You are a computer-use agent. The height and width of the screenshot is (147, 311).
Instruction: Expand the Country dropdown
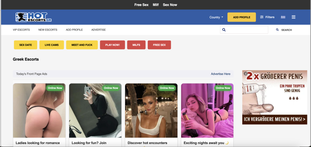point(216,17)
